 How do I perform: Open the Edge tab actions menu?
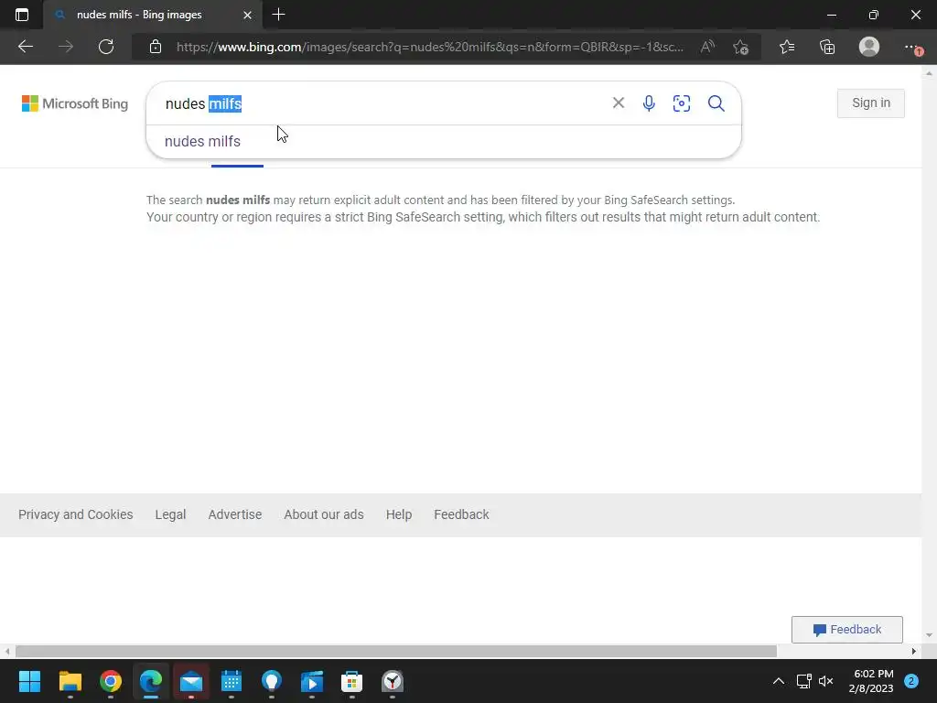pyautogui.click(x=22, y=15)
